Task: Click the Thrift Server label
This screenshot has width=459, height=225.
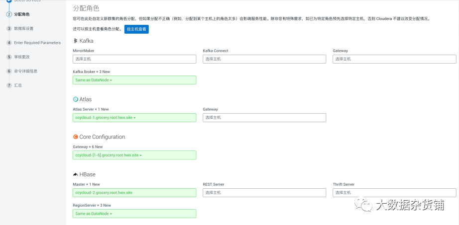Action: (344, 184)
